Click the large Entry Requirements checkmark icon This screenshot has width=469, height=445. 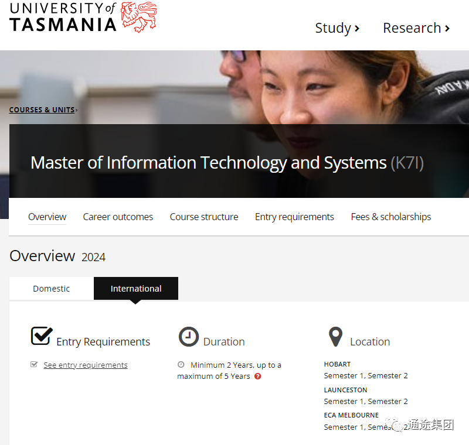point(42,336)
